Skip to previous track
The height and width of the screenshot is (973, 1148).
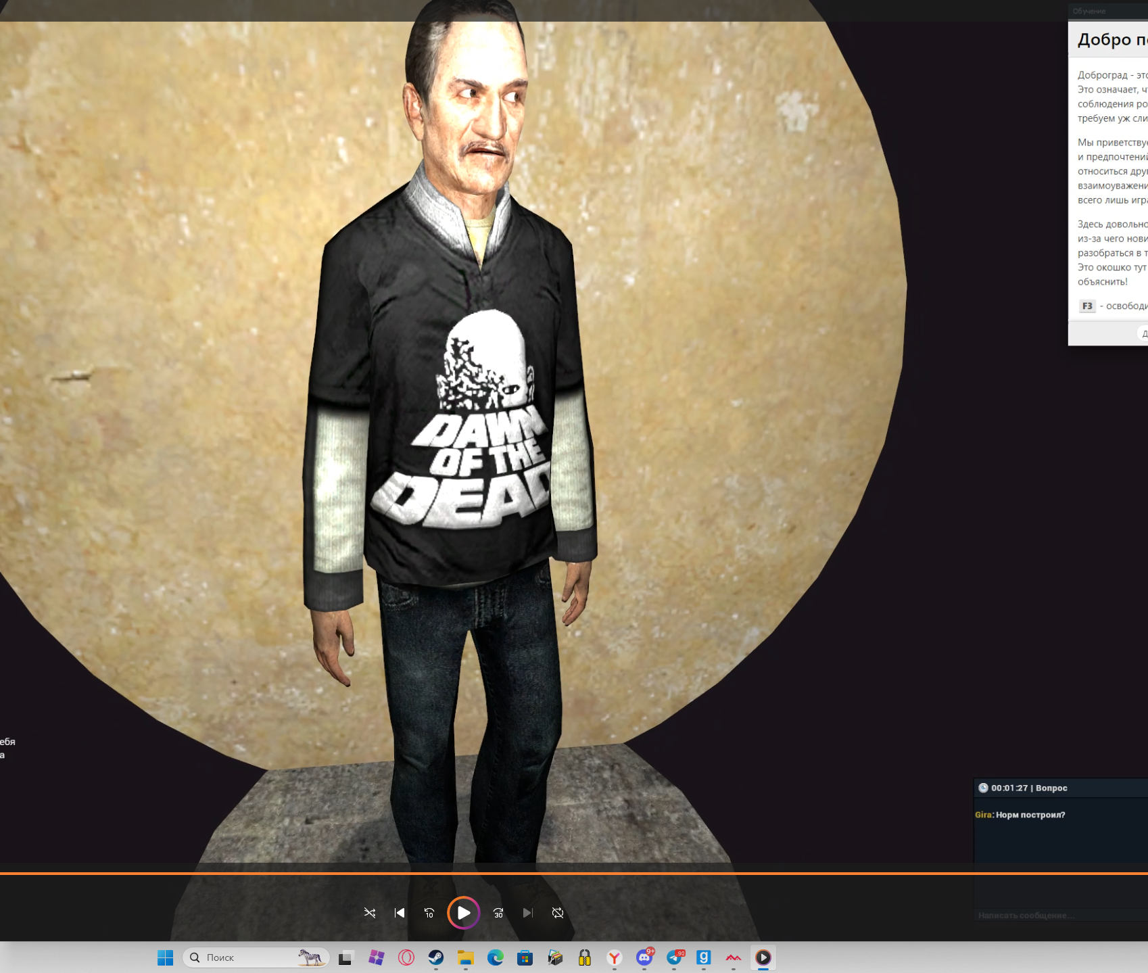tap(400, 913)
